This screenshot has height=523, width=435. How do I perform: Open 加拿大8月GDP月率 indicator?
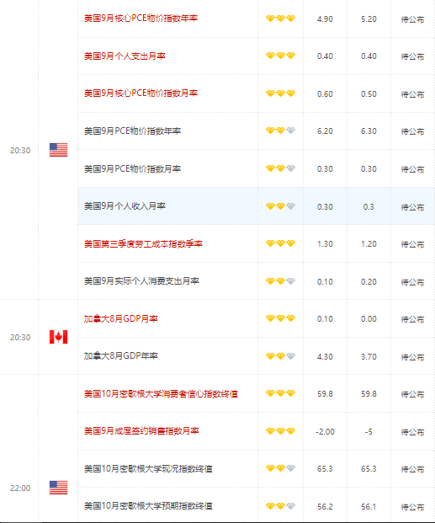(120, 319)
